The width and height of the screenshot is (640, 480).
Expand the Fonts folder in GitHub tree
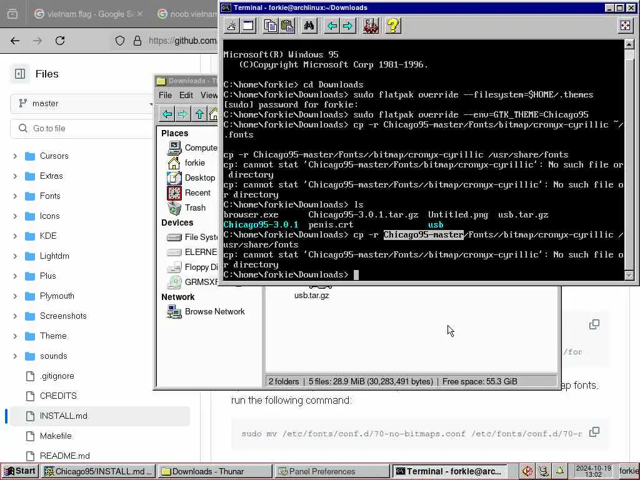pos(15,196)
